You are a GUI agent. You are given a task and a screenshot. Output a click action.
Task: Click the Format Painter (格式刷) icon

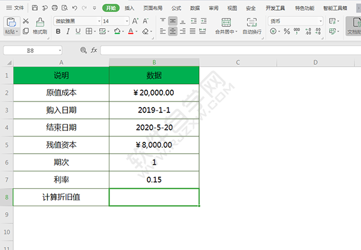40,22
